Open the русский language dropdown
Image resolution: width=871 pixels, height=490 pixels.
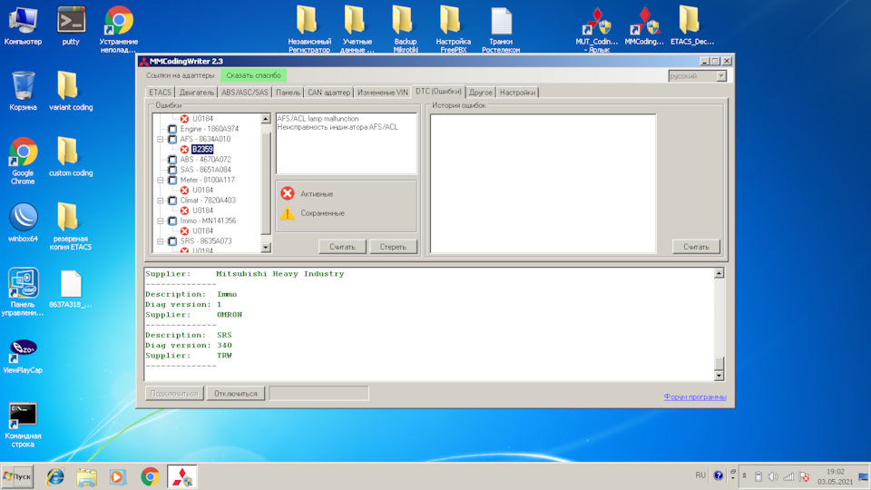721,75
